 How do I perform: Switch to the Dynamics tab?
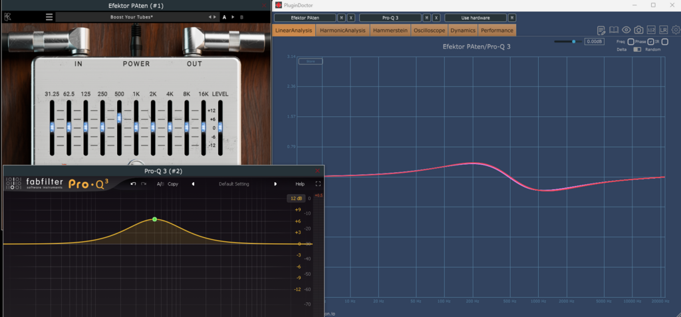click(x=463, y=31)
